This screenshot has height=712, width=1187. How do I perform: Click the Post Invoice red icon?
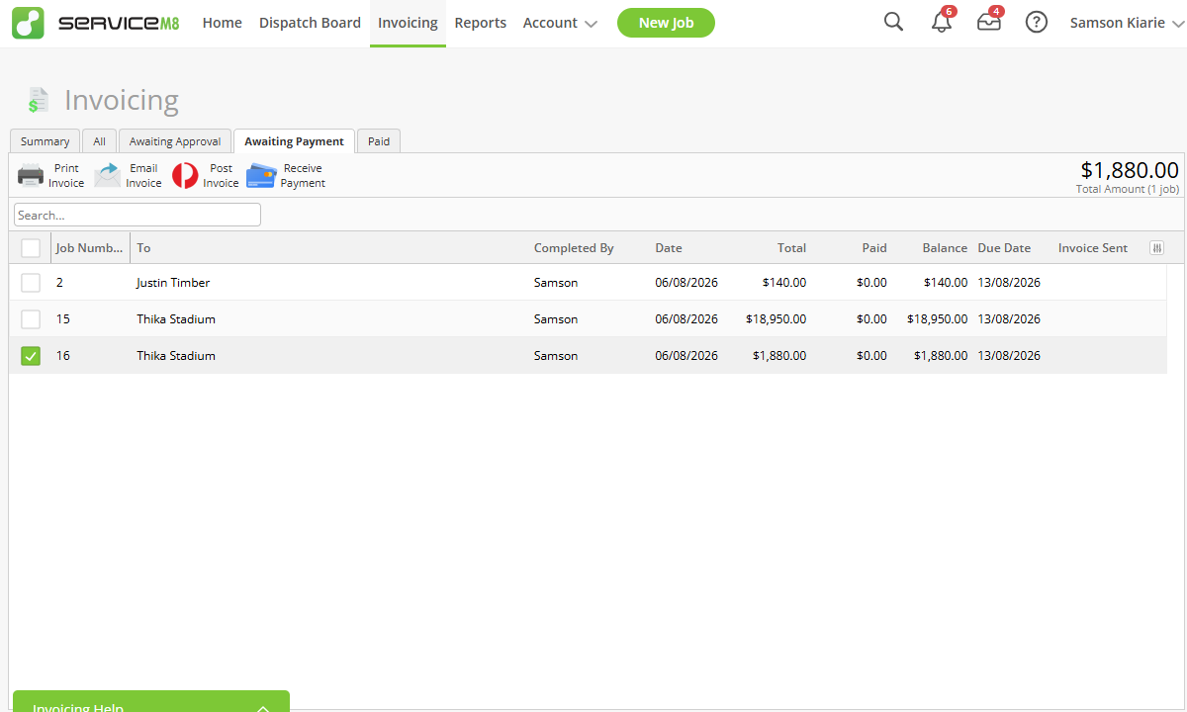[x=185, y=176]
